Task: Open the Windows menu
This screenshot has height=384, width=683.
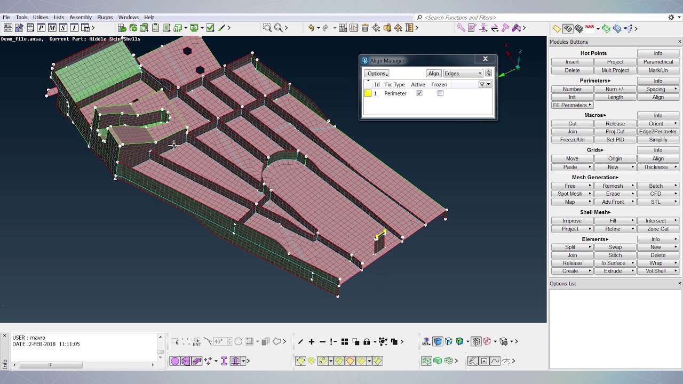Action: [x=128, y=17]
